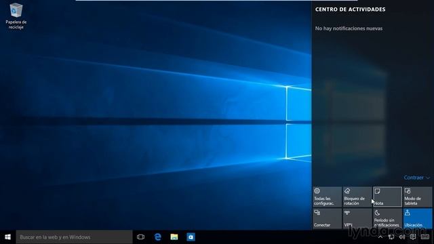Collapse quick actions with Contraer
The height and width of the screenshot is (244, 434).
pos(416,178)
